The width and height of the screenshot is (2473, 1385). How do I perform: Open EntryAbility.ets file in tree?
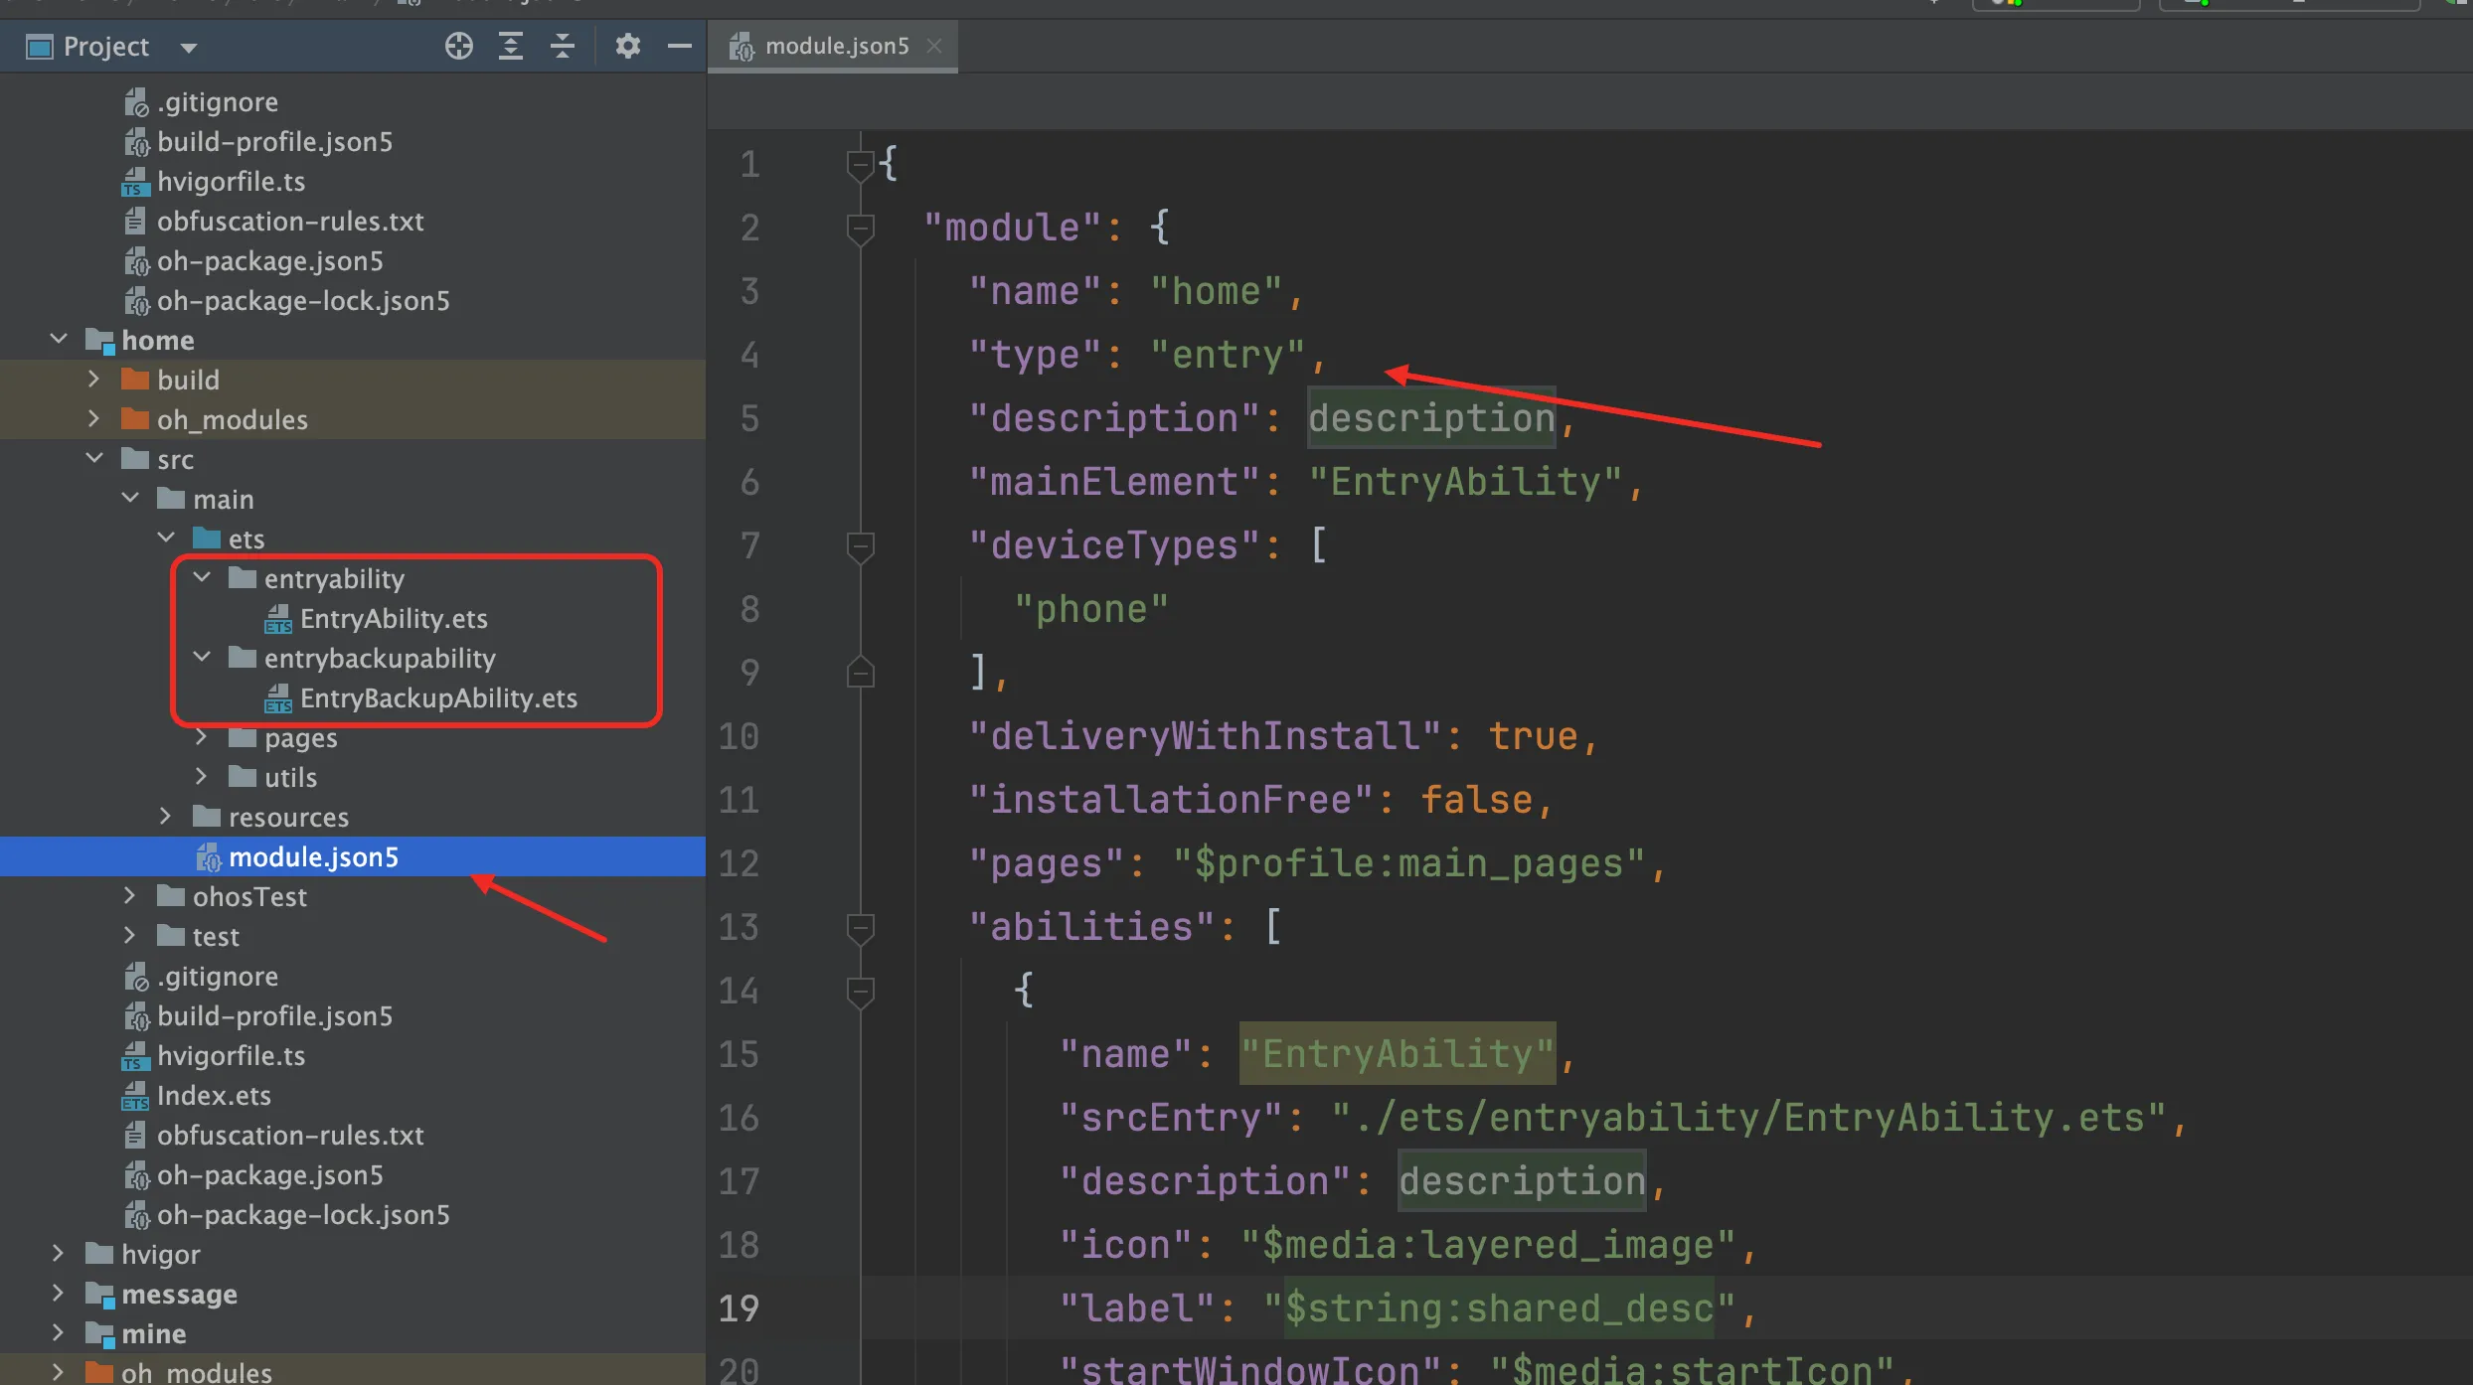(394, 619)
